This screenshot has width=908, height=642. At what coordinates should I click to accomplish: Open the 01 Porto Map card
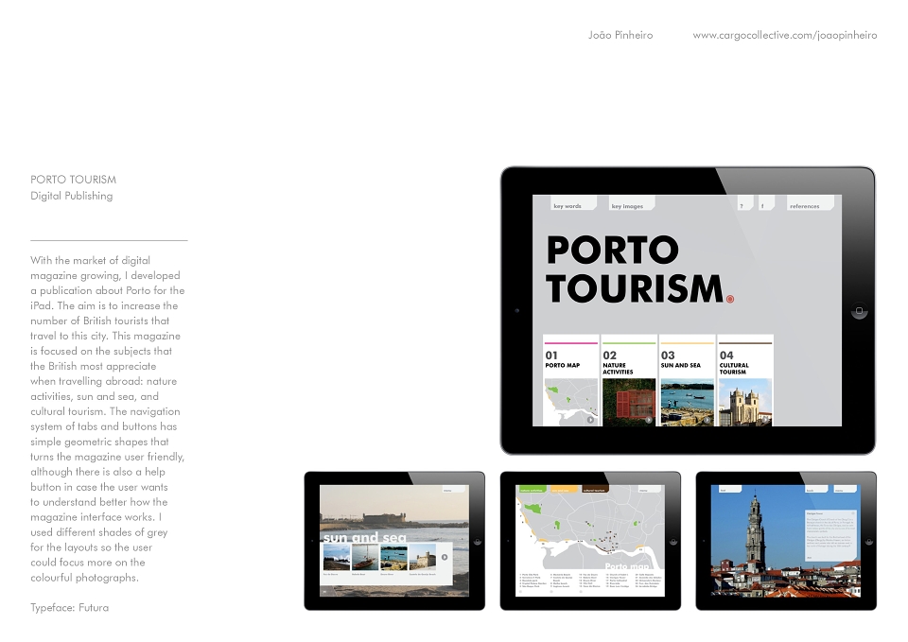[x=571, y=380]
